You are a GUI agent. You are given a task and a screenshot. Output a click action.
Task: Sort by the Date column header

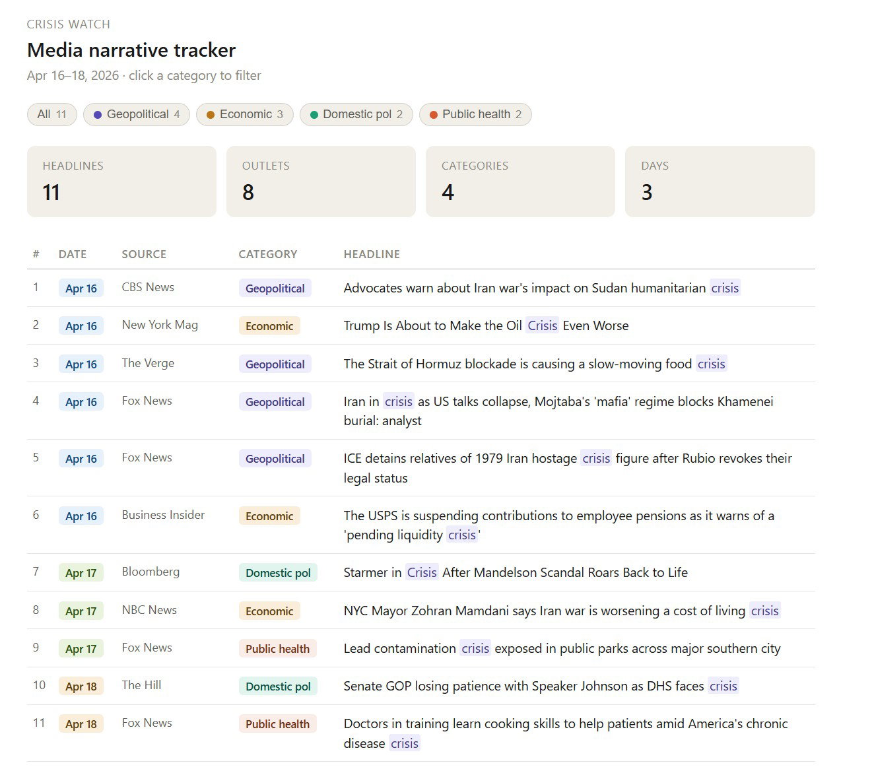73,254
